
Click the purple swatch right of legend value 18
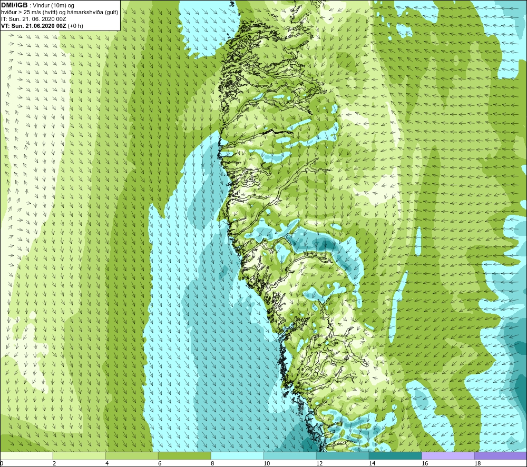[x=501, y=456]
